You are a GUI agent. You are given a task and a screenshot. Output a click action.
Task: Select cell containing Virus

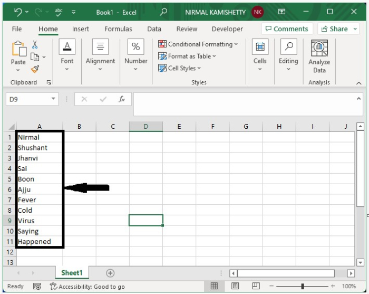pyautogui.click(x=39, y=221)
